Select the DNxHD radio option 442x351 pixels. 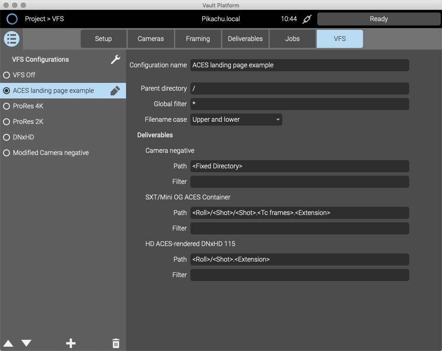pyautogui.click(x=6, y=137)
